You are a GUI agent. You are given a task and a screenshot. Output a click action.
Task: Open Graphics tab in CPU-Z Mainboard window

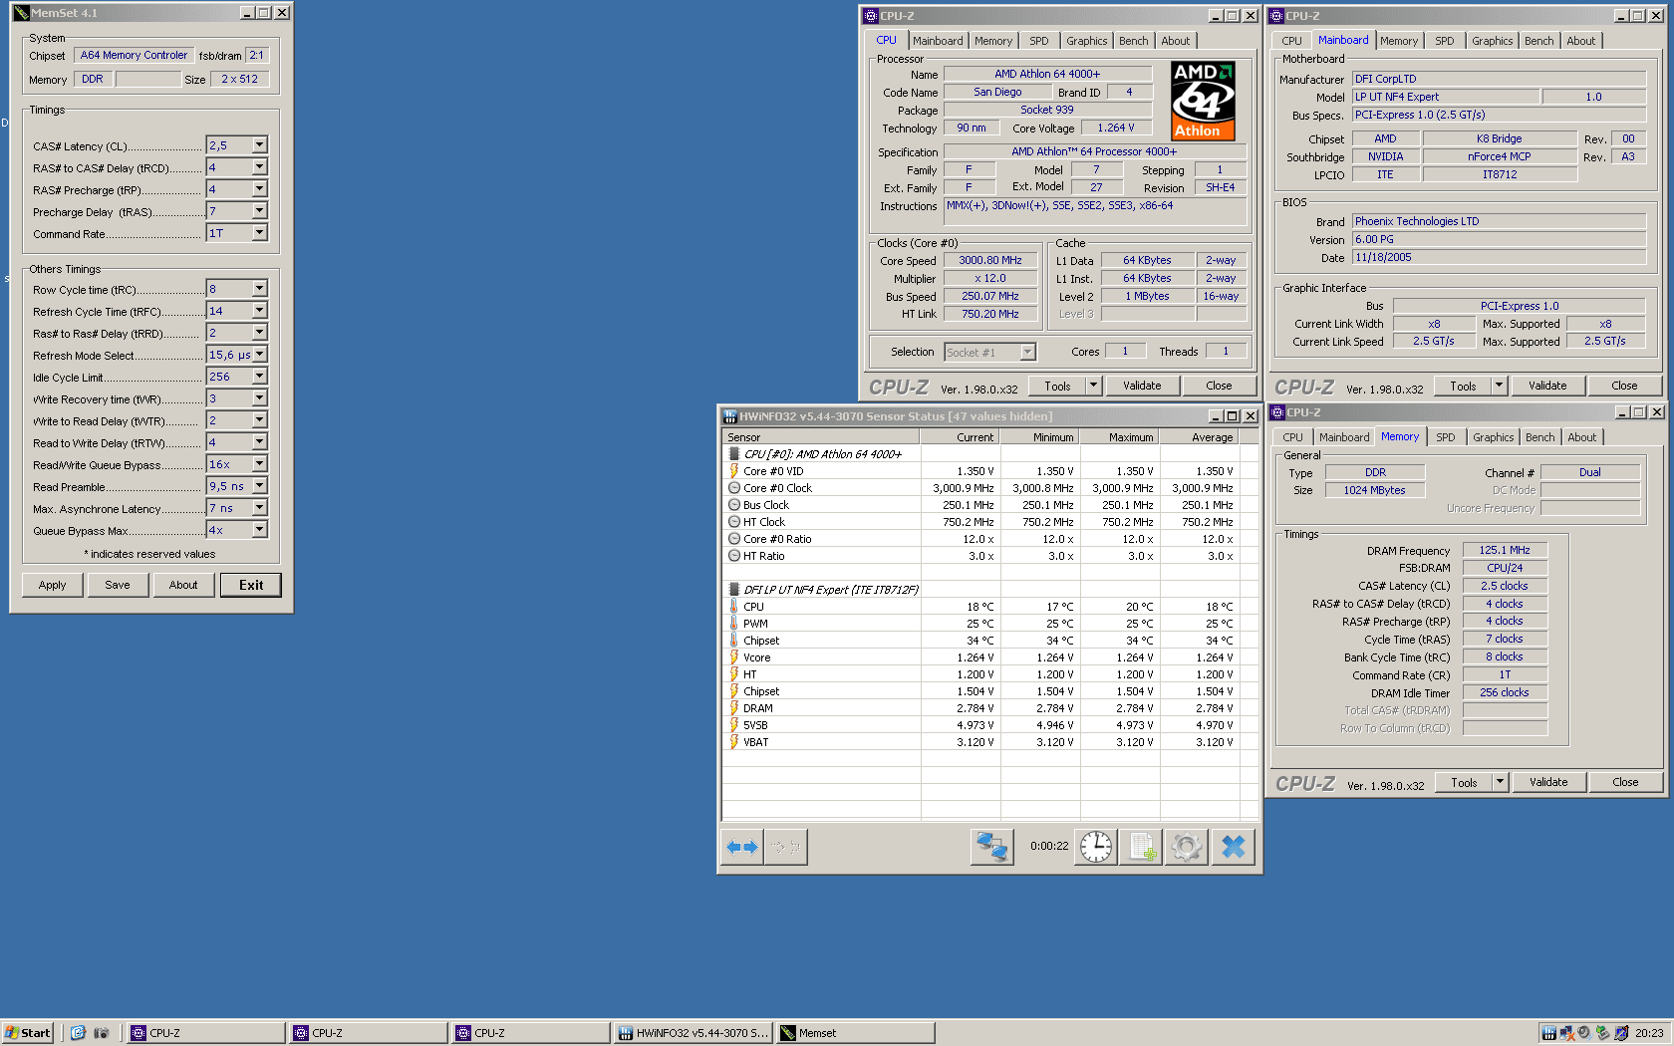coord(1492,41)
